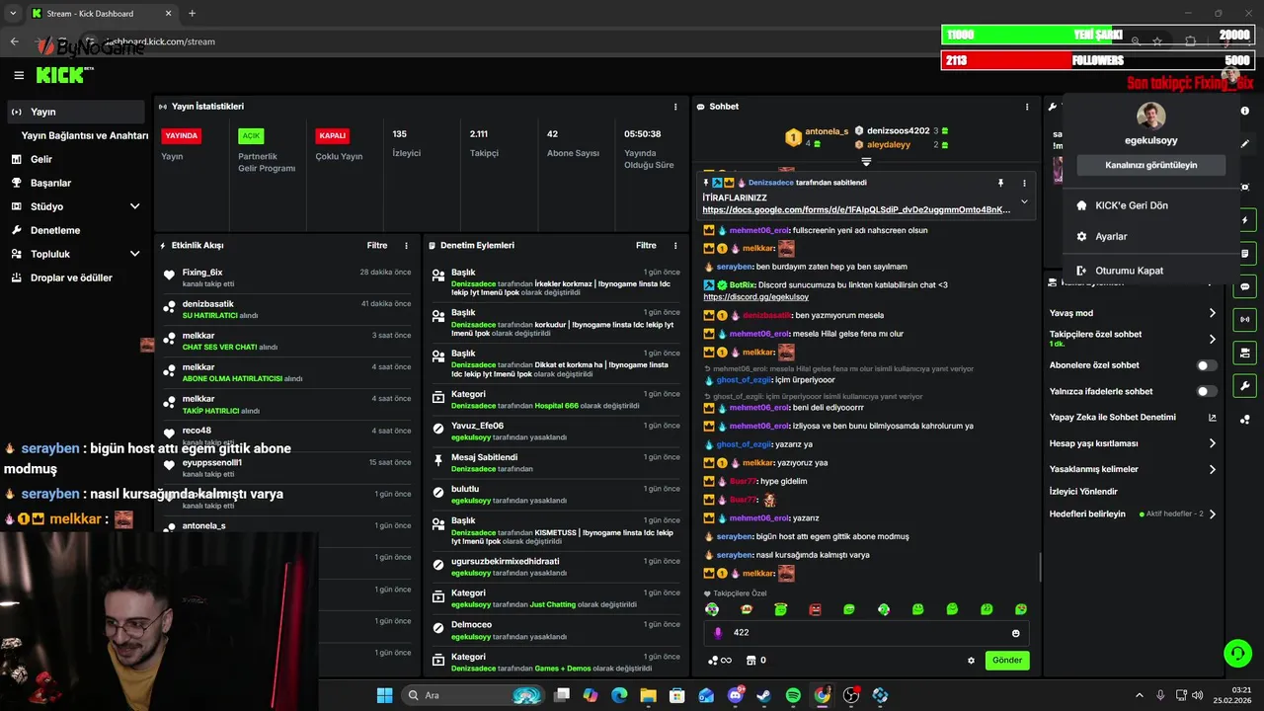Open Yasaklanmış kelimeler chevron
Image resolution: width=1264 pixels, height=711 pixels.
(1213, 469)
